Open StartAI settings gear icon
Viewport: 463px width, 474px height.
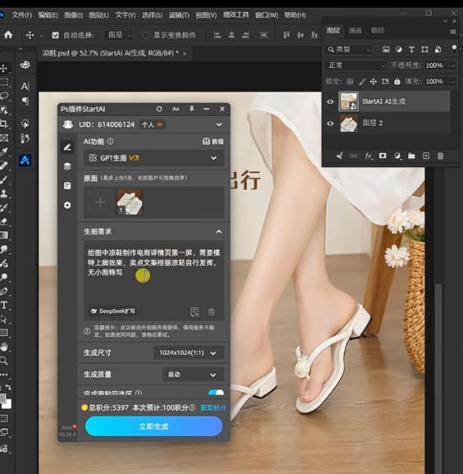pyautogui.click(x=68, y=205)
